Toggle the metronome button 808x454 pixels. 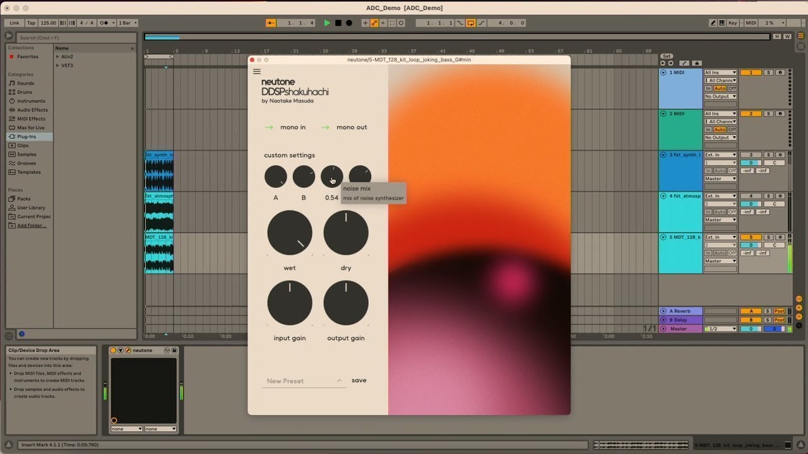[x=105, y=23]
